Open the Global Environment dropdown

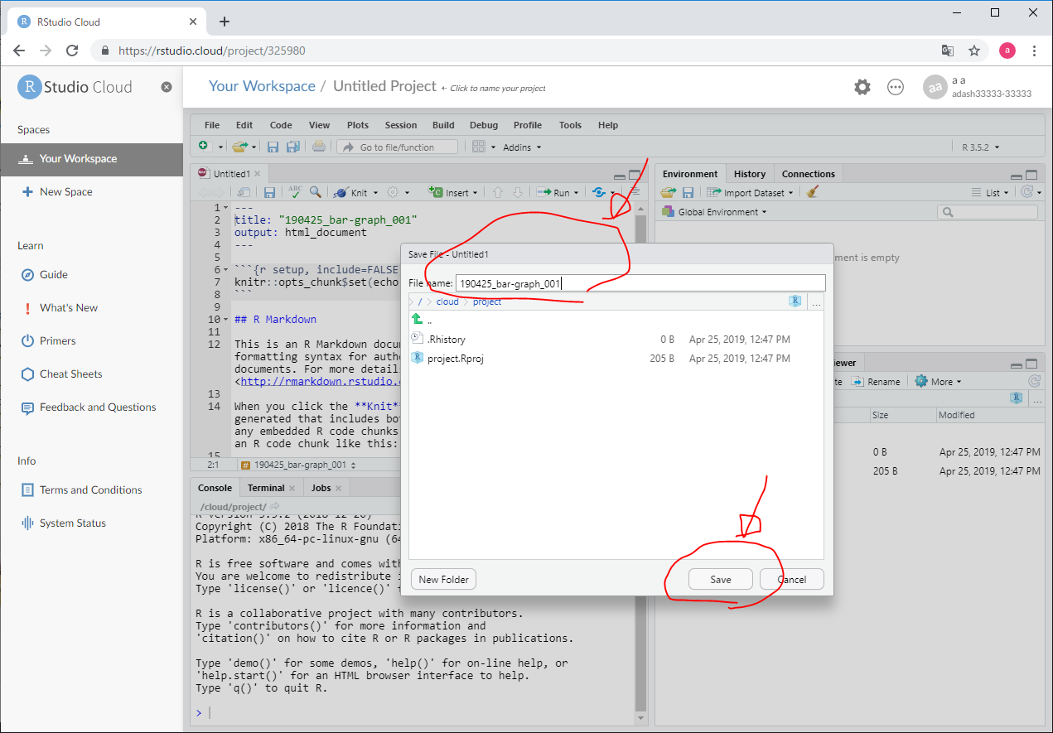click(717, 212)
